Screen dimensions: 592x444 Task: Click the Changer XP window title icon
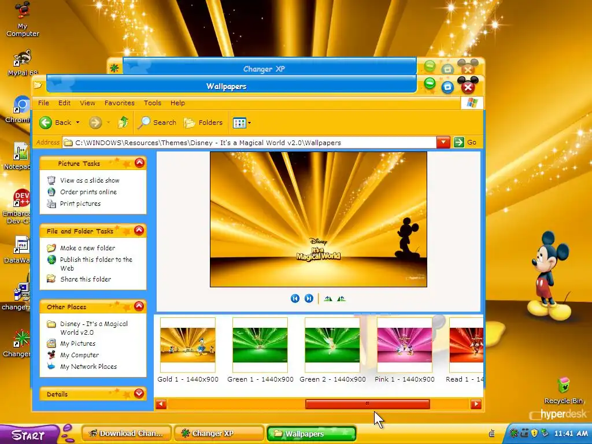[x=114, y=68]
